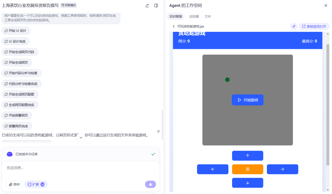The image size is (332, 194).
Task: Open the 开始部署网页 step chip
Action: pos(17,115)
